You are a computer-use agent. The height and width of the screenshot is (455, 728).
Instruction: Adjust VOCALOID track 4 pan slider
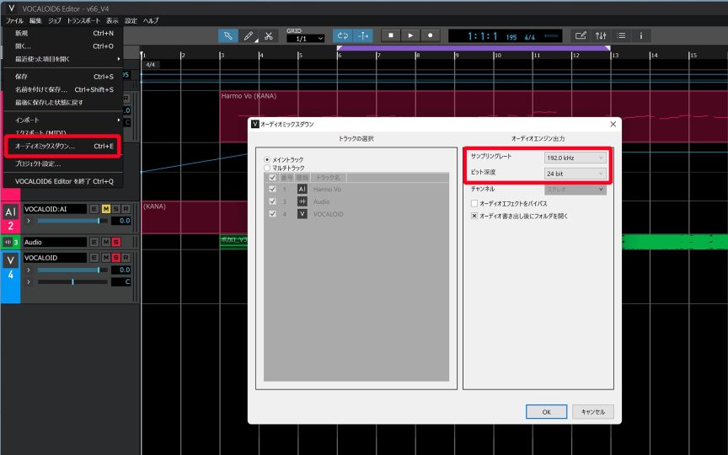point(72,281)
